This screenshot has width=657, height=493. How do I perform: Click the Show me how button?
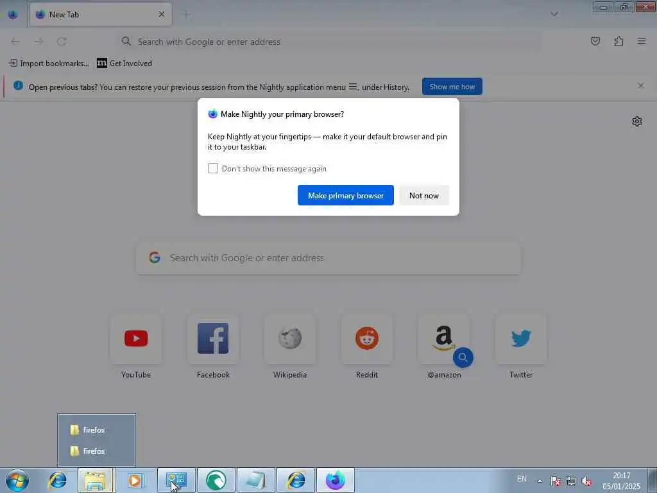tap(452, 87)
